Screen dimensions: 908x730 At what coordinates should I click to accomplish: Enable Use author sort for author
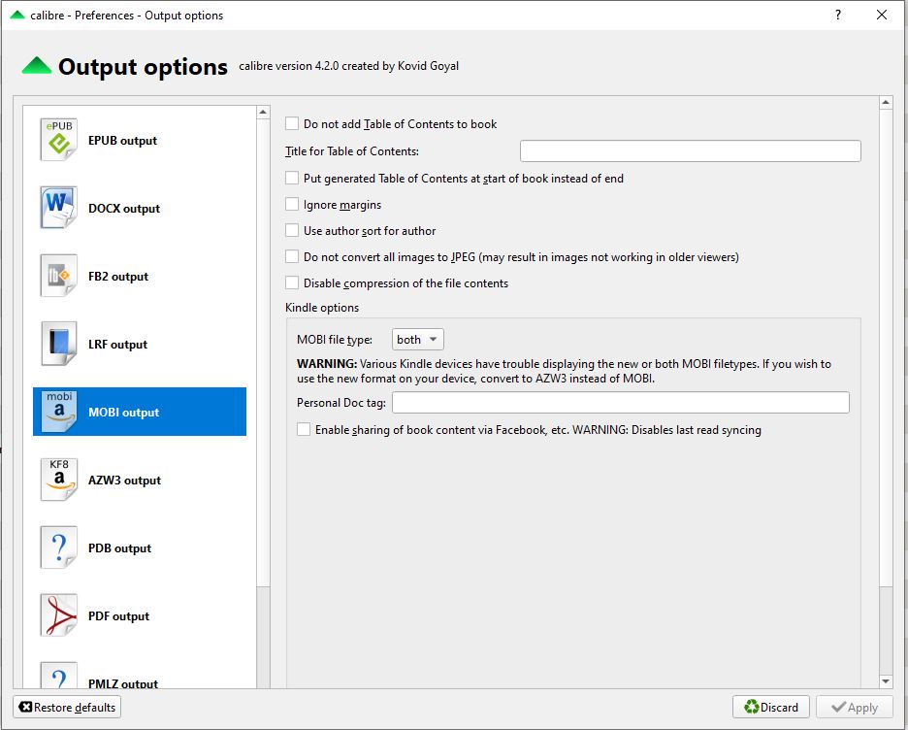pos(292,230)
